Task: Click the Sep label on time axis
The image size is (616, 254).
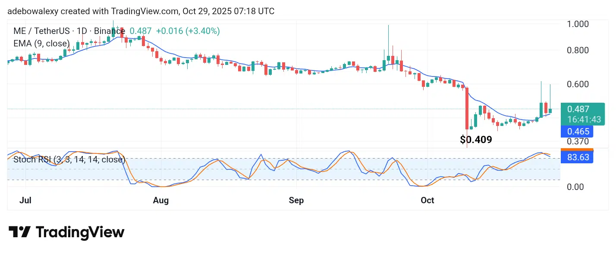Action: 296,200
